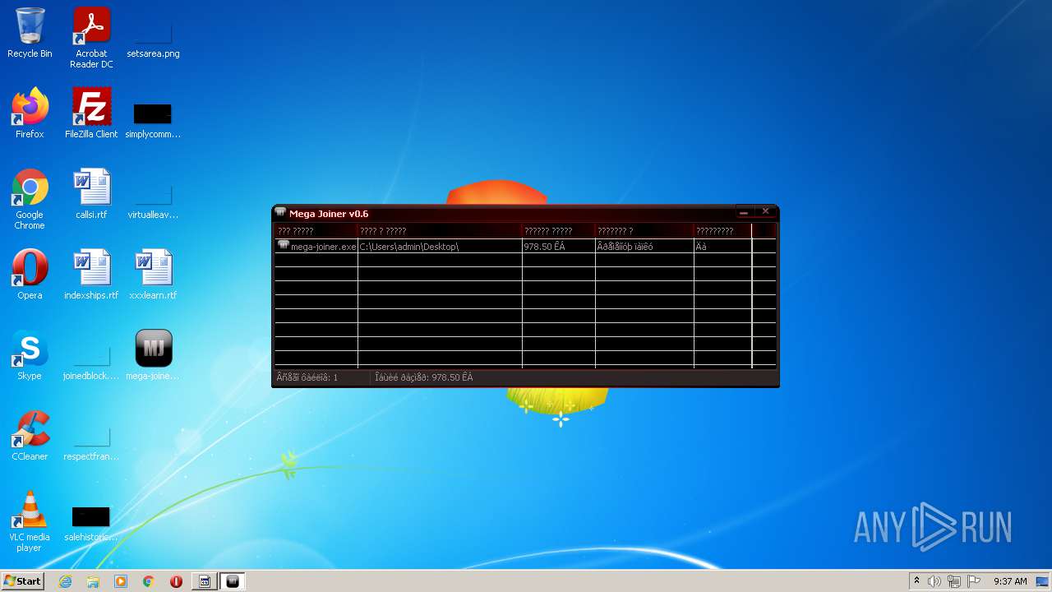1052x592 pixels.
Task: Select indexships.rtf document icon
Action: [91, 275]
